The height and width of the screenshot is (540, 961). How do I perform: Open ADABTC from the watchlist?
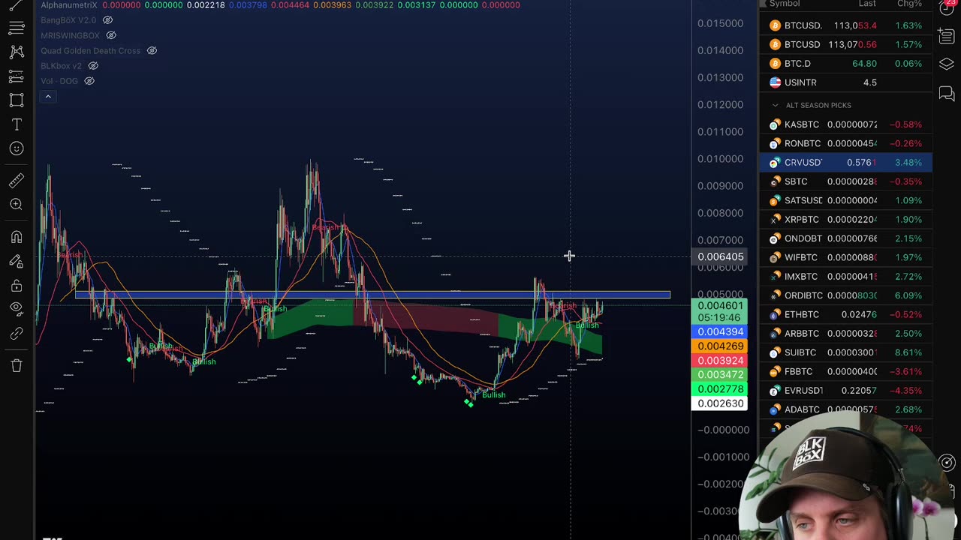pyautogui.click(x=846, y=409)
